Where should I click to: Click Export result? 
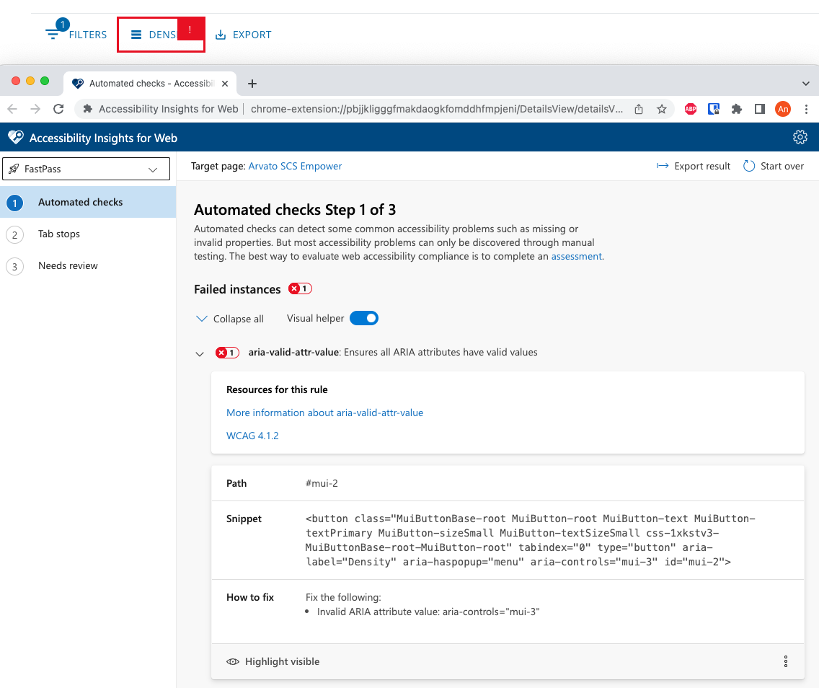coord(693,166)
